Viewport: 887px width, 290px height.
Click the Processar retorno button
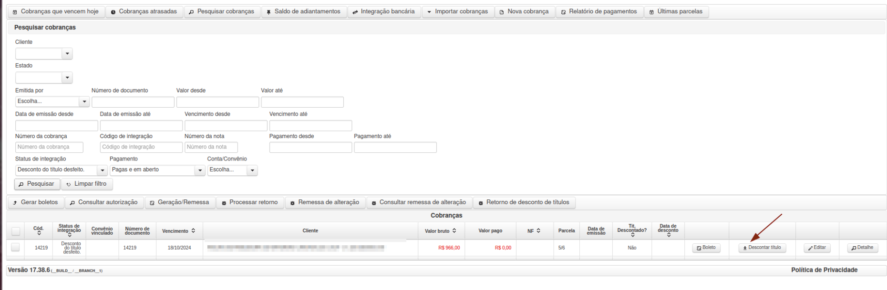tap(250, 202)
